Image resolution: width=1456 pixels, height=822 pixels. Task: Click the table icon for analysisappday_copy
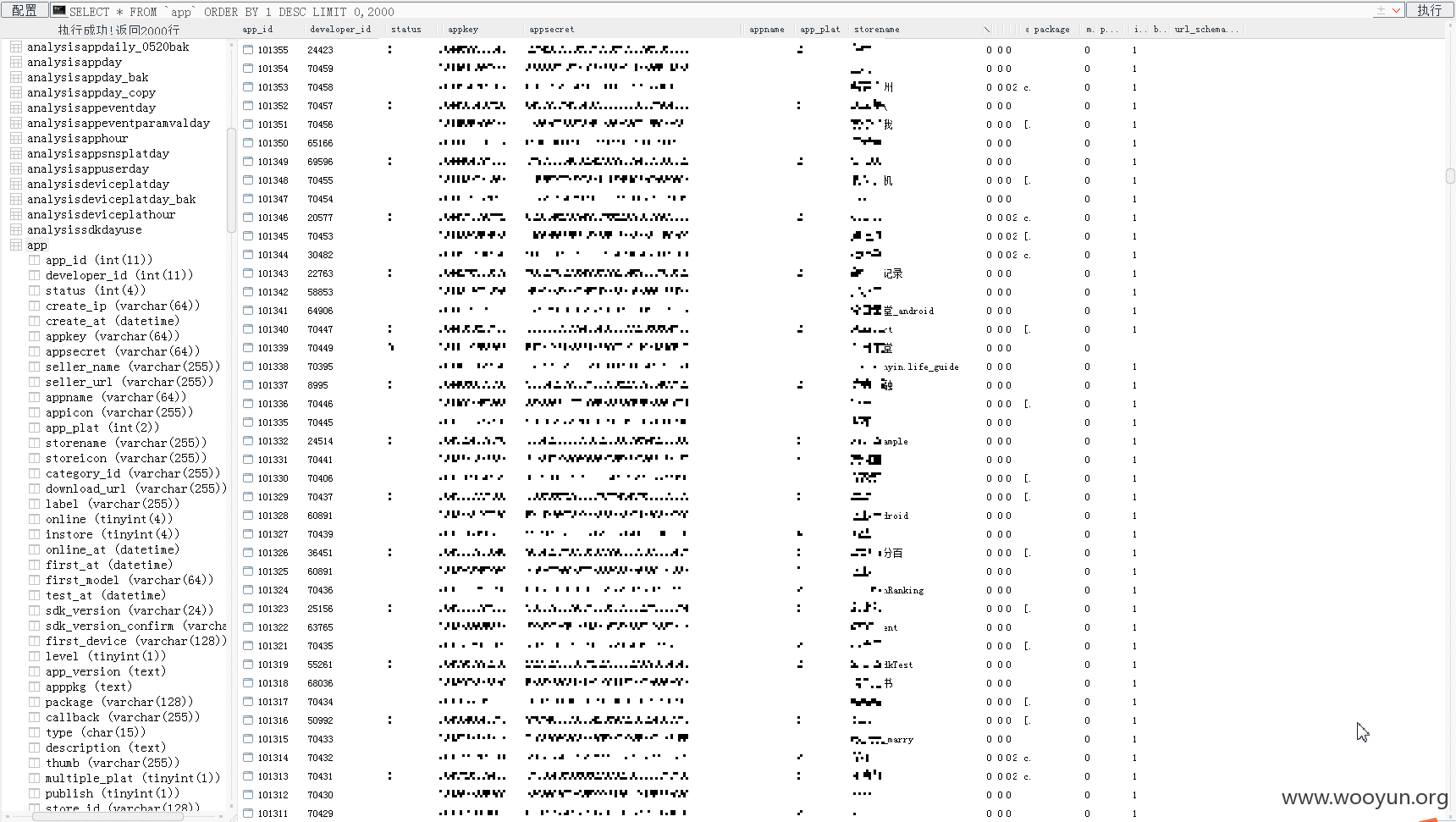(x=16, y=92)
